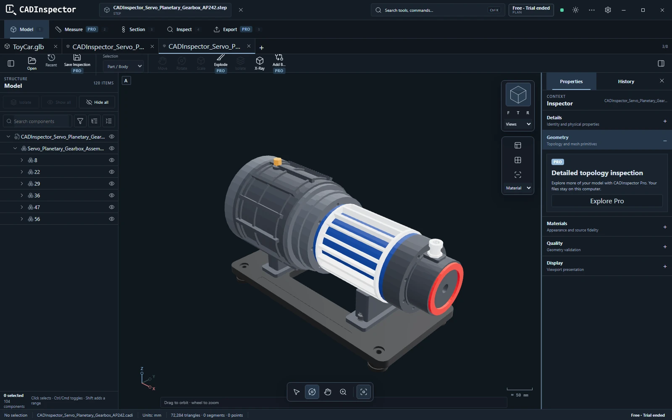Expand the Details section
Screen dimensions: 672x420
click(607, 121)
